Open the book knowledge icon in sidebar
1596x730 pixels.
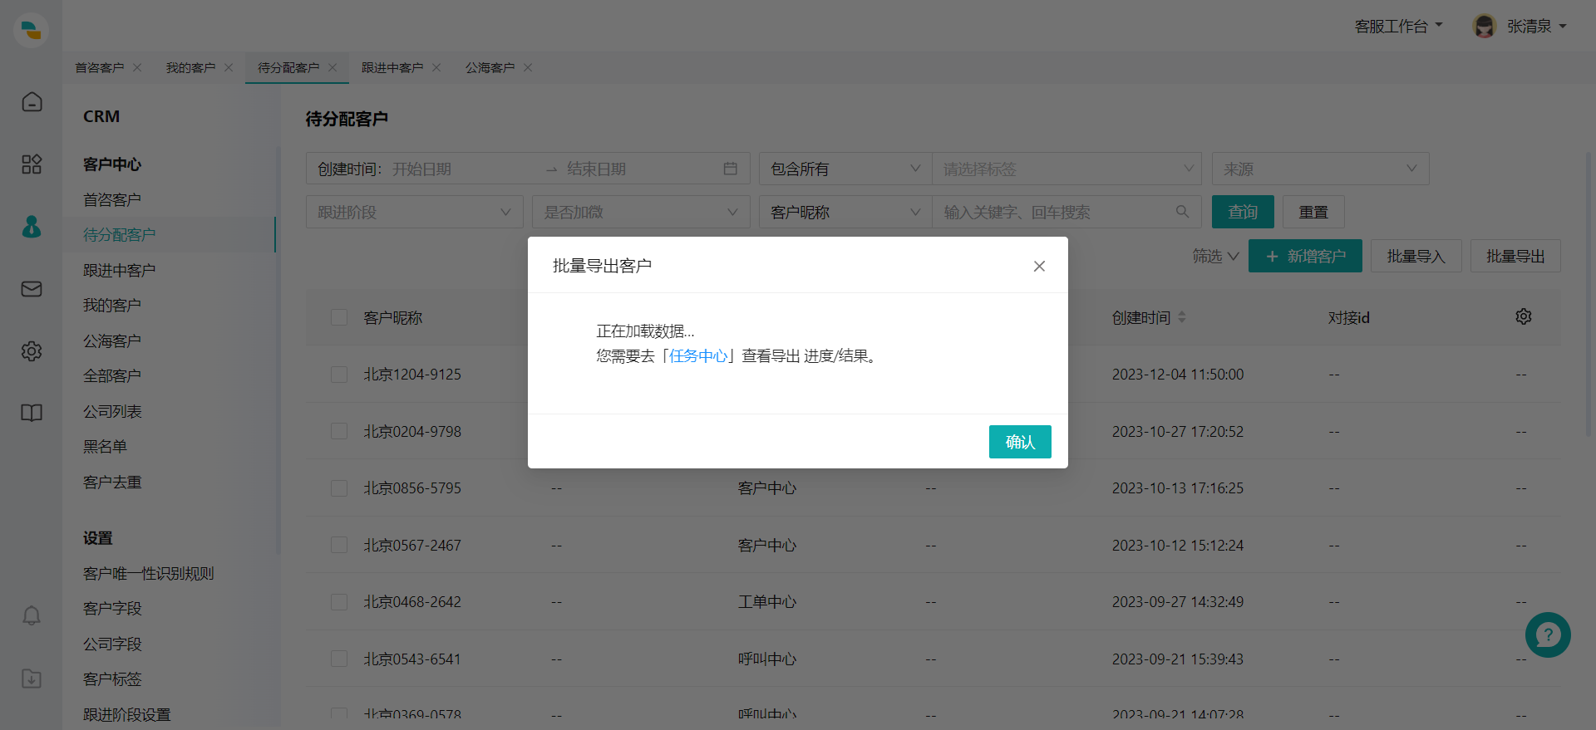coord(32,413)
